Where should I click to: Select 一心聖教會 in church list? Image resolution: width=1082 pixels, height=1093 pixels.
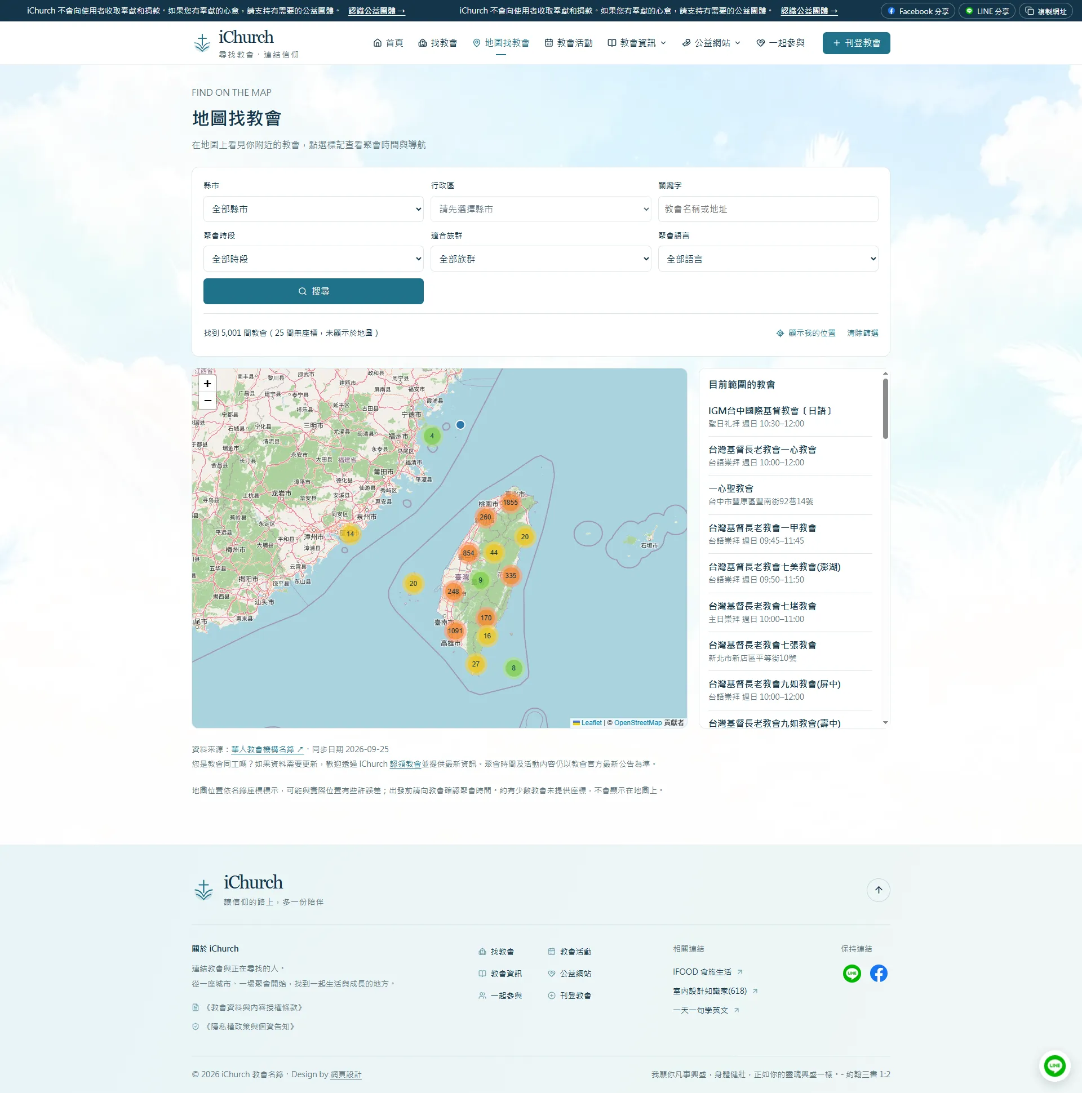(790, 495)
